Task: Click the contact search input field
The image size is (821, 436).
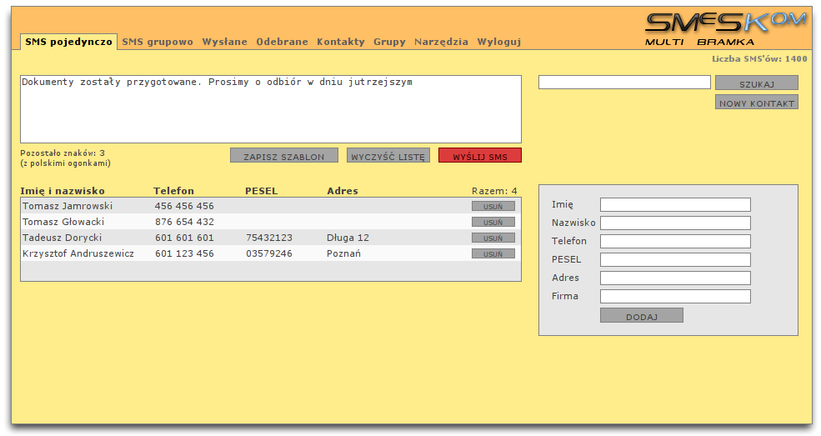Action: coord(623,83)
